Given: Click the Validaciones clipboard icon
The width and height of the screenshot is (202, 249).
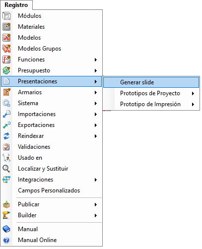Looking at the screenshot, I should coord(6,147).
